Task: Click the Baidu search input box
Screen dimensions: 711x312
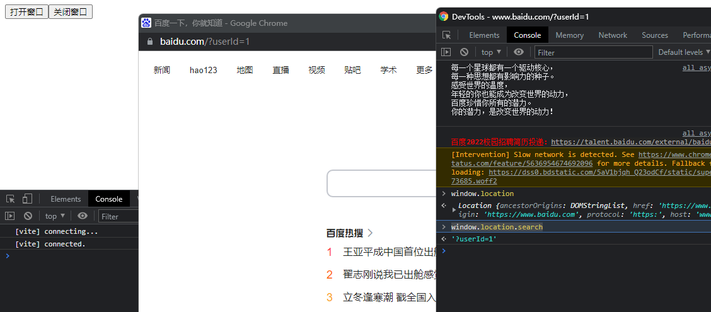Action: tap(381, 183)
